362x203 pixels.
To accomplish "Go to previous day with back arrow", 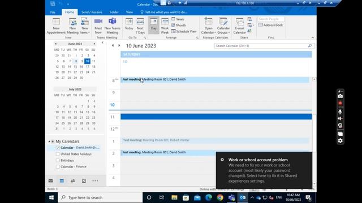I will [113, 46].
